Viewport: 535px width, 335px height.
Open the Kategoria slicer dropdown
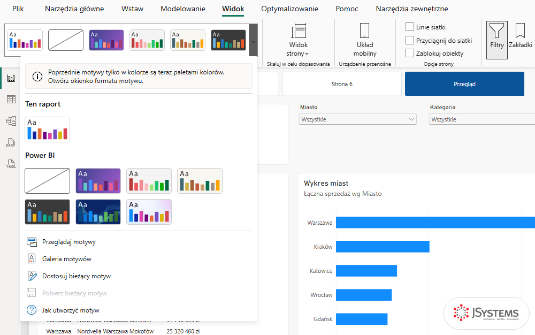click(482, 119)
